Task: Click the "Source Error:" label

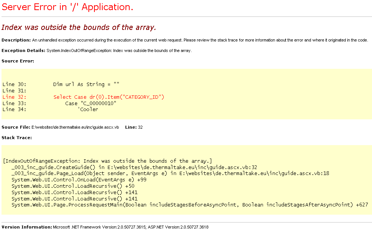Action: click(18, 61)
